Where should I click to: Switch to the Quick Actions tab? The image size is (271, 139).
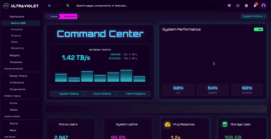click(x=102, y=94)
